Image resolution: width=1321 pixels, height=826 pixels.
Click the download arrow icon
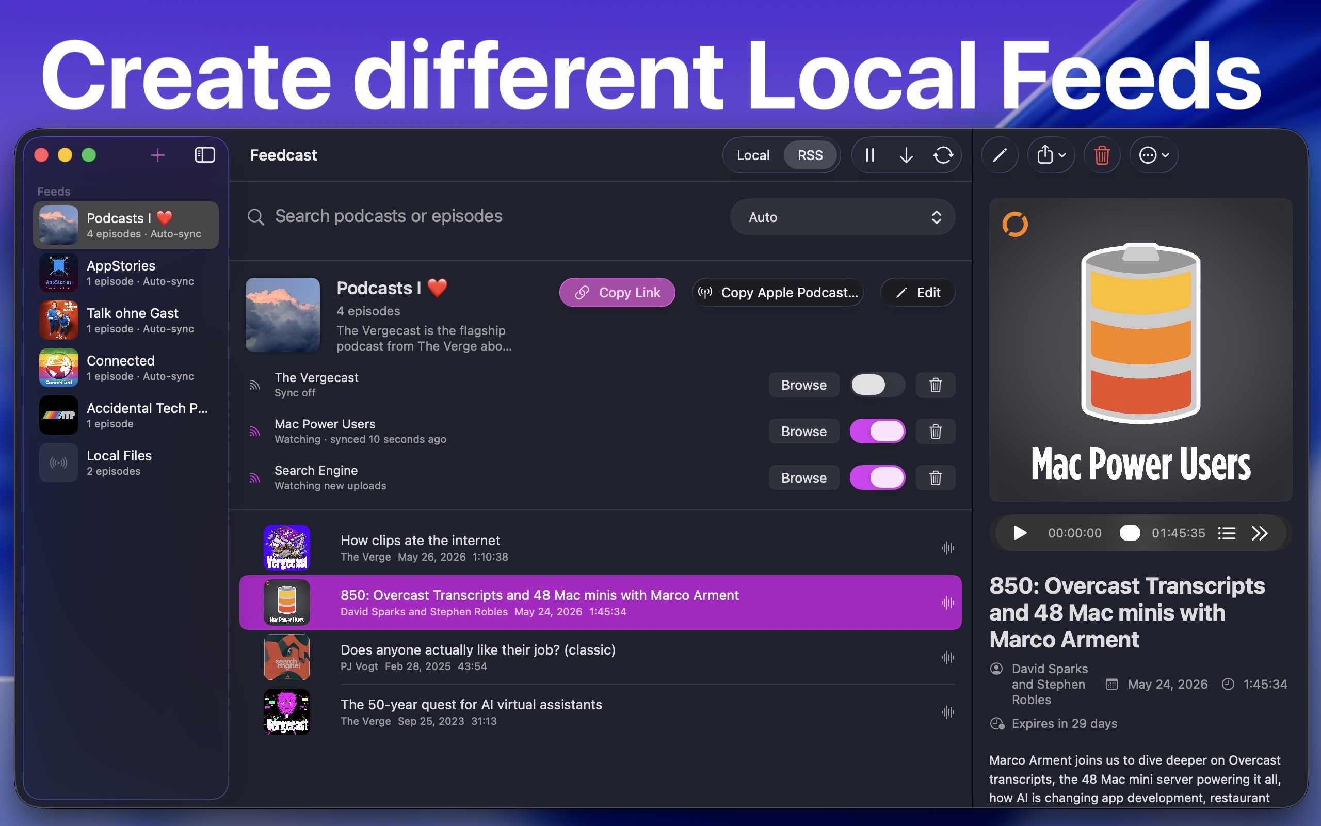[x=906, y=155]
